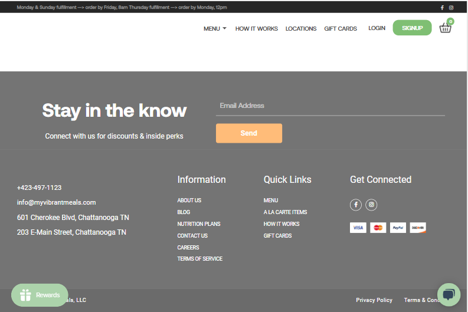Viewport: 468px width, 312px height.
Task: Open A LA CARTE ITEMS link
Action: [285, 212]
